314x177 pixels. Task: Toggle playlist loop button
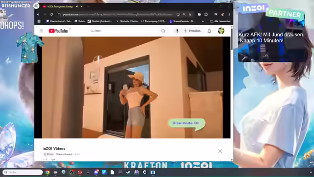pos(45,160)
